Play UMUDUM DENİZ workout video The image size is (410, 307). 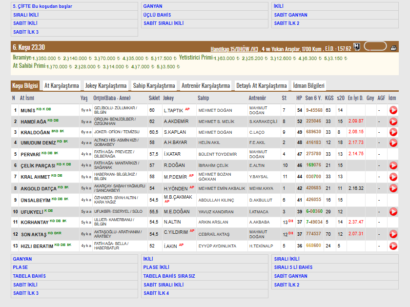coord(393,143)
